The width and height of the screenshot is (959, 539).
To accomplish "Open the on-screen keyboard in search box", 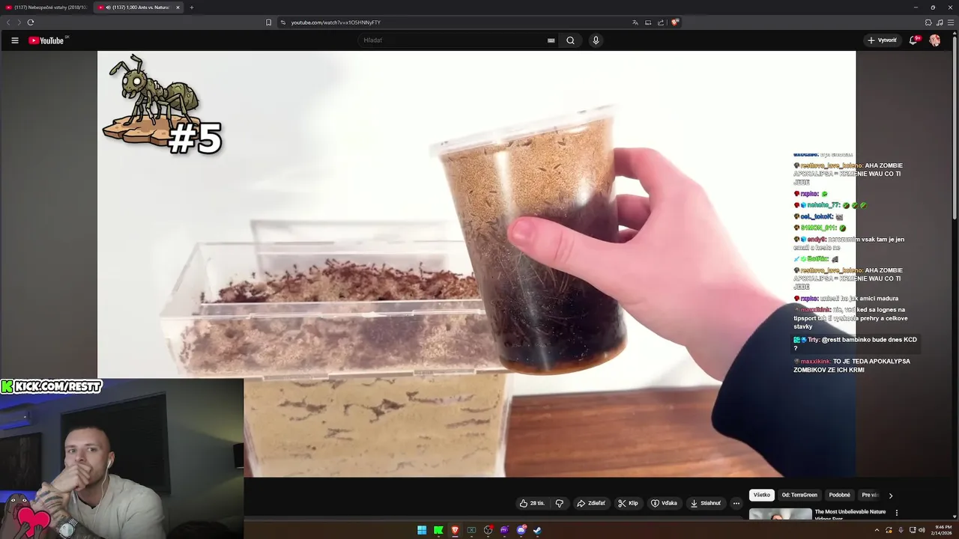I will pos(551,40).
